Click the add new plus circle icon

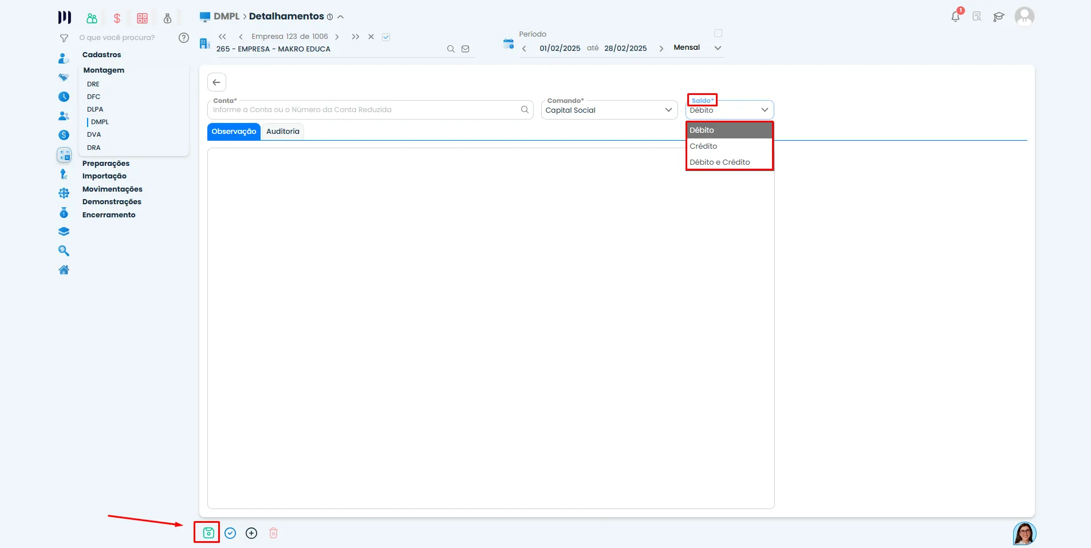pyautogui.click(x=251, y=533)
